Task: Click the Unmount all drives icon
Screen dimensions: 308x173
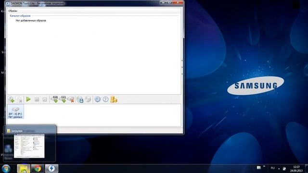Action: [45, 99]
